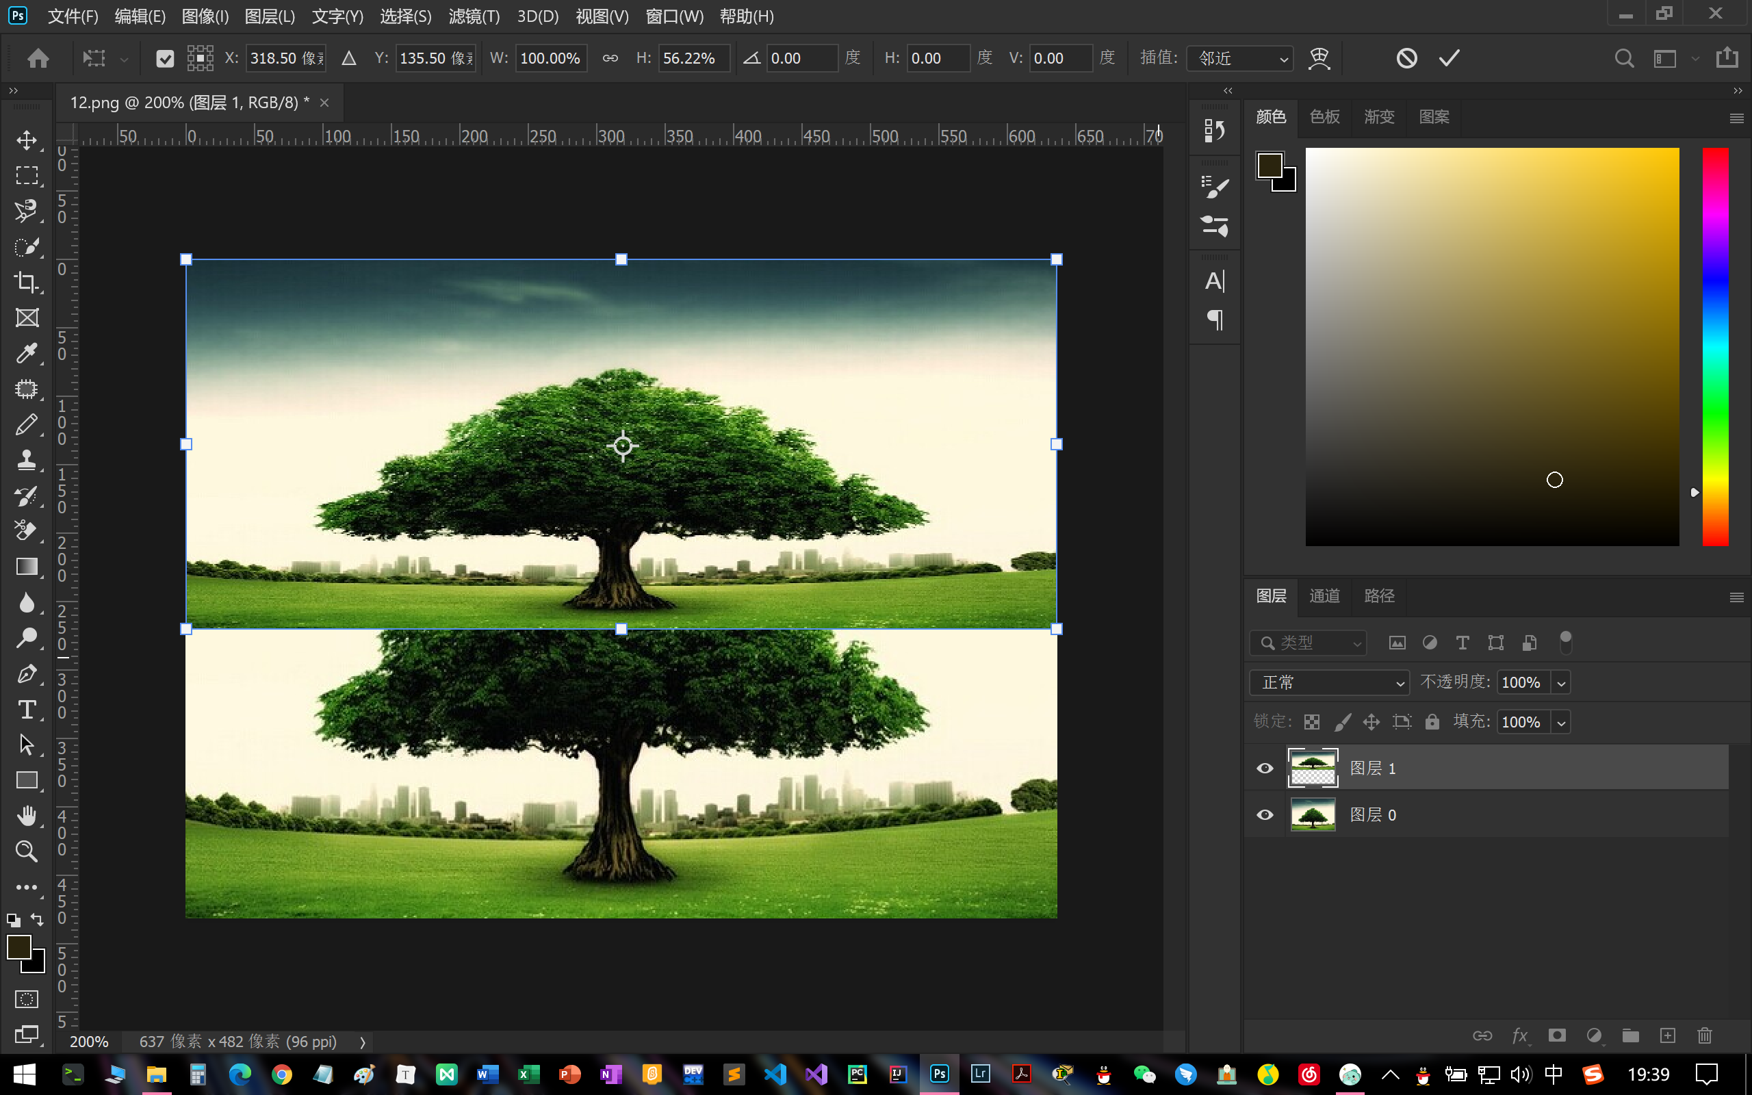Add layer mask button

point(1556,1035)
